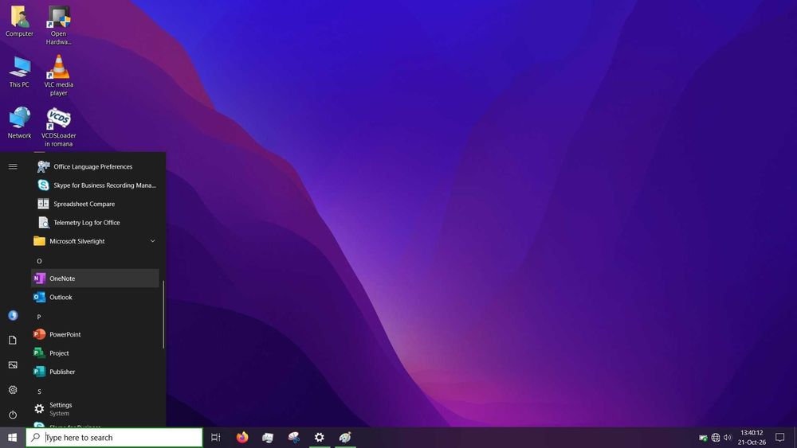Open the taskbar app next to Firefox
This screenshot has height=448, width=797.
[268, 438]
